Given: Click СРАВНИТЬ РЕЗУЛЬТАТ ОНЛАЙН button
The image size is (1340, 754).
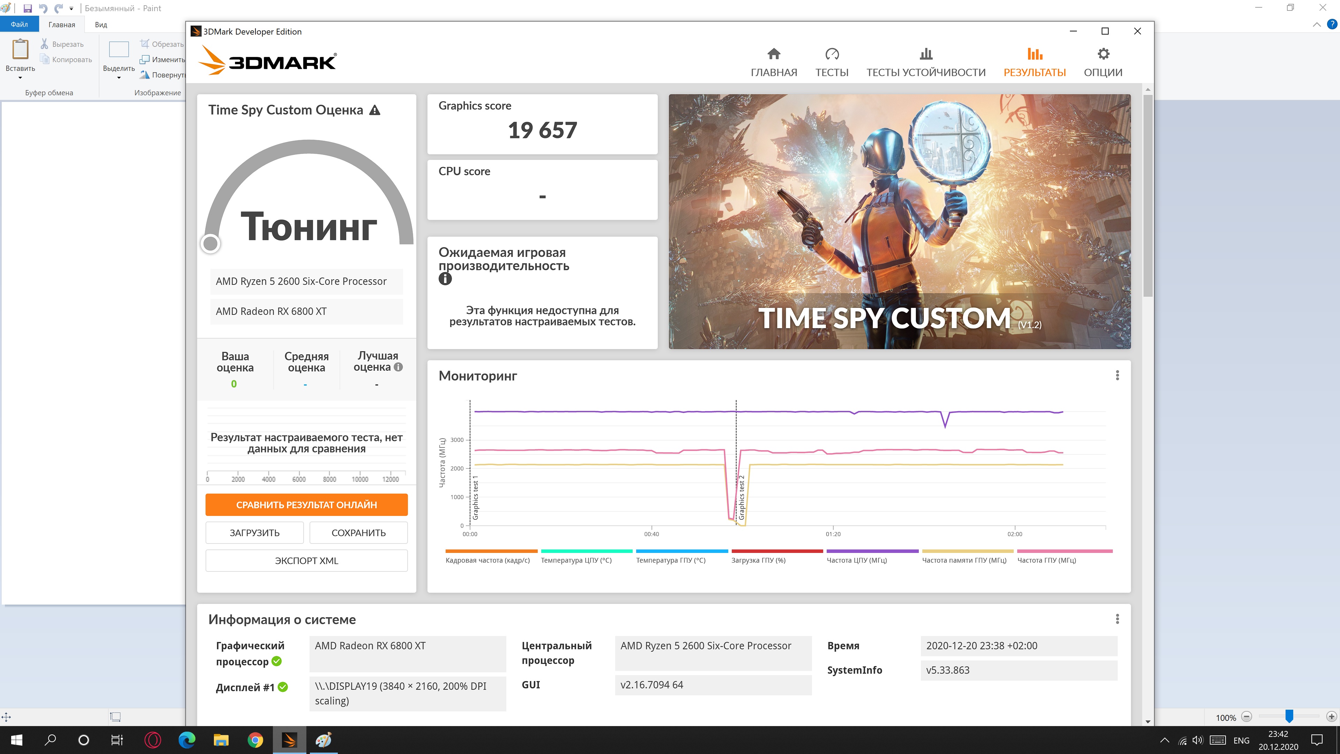Looking at the screenshot, I should 306,505.
